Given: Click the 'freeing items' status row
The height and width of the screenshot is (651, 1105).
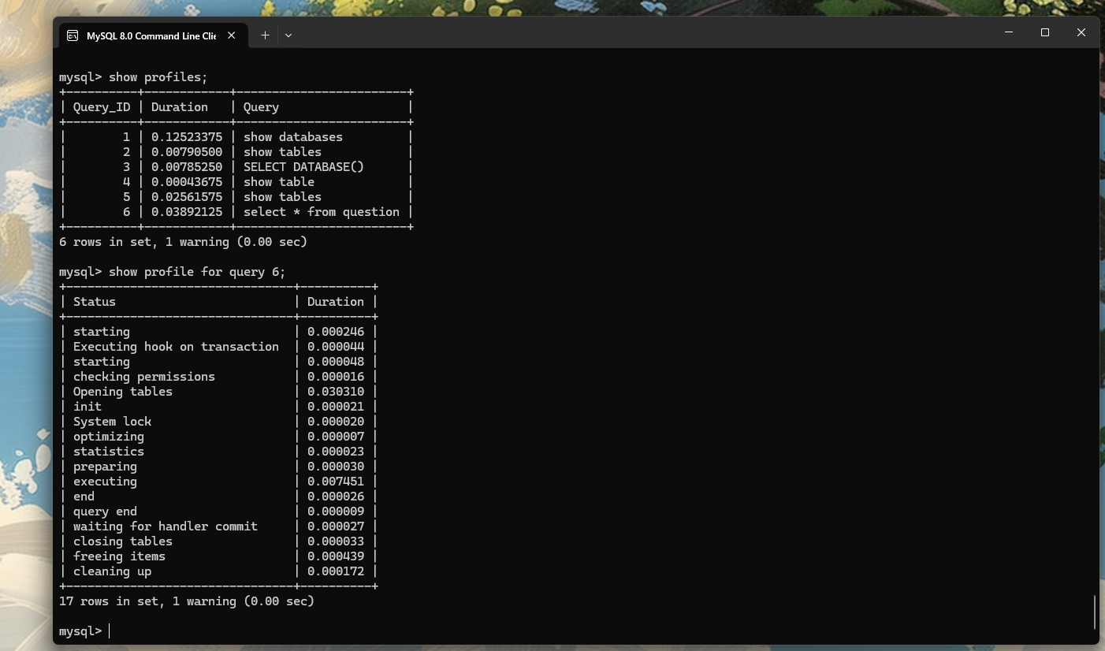Looking at the screenshot, I should pyautogui.click(x=119, y=556).
